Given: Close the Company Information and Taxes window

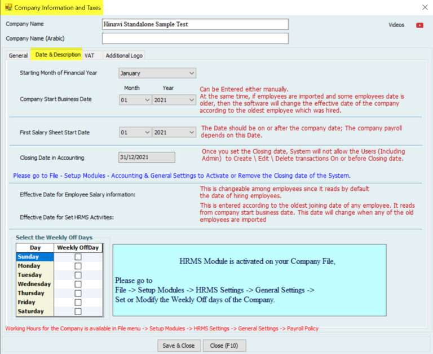Looking at the screenshot, I should point(425,7).
